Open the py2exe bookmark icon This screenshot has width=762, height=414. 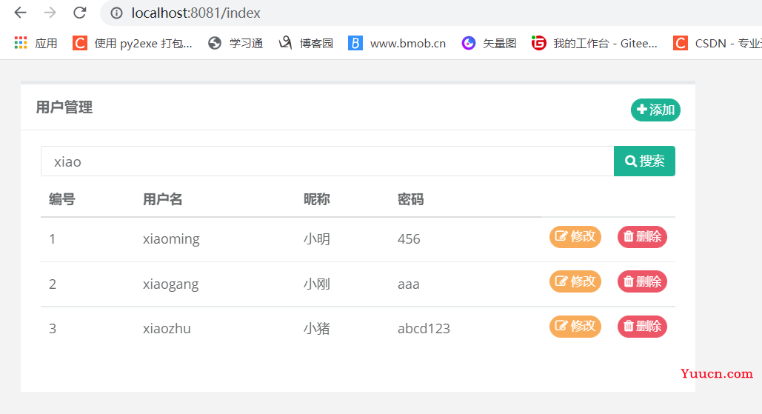pyautogui.click(x=80, y=43)
